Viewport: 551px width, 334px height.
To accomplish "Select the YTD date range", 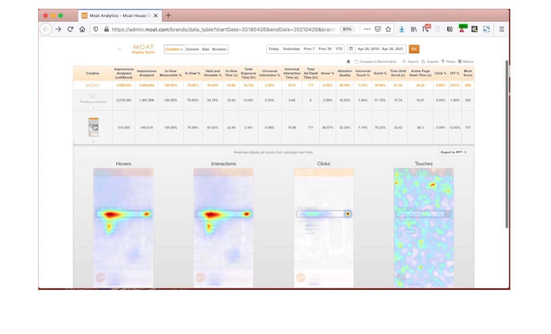I will [x=339, y=49].
